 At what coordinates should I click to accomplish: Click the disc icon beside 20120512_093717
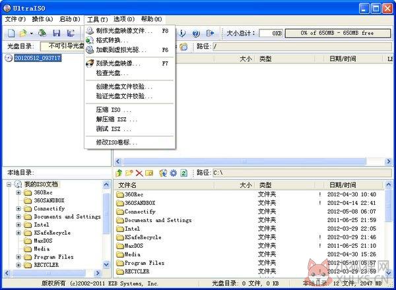click(x=9, y=58)
